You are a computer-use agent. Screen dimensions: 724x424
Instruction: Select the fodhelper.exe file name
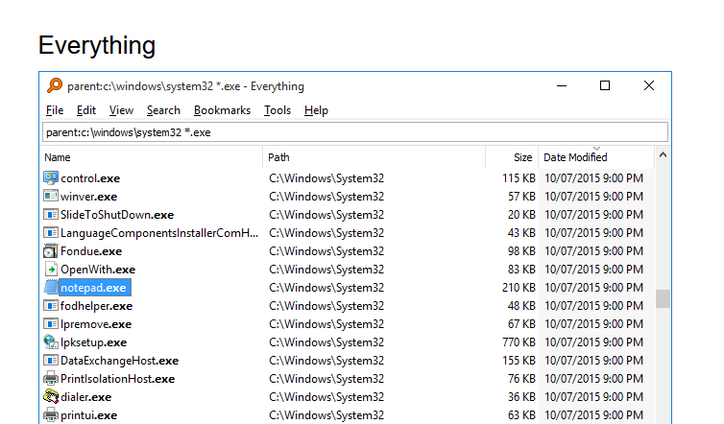coord(97,306)
